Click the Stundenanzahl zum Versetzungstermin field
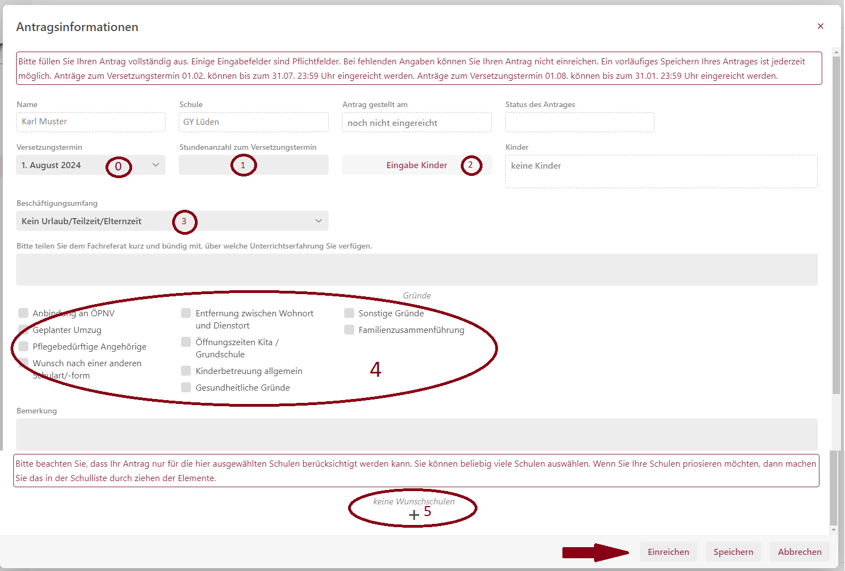The width and height of the screenshot is (845, 571). (253, 165)
